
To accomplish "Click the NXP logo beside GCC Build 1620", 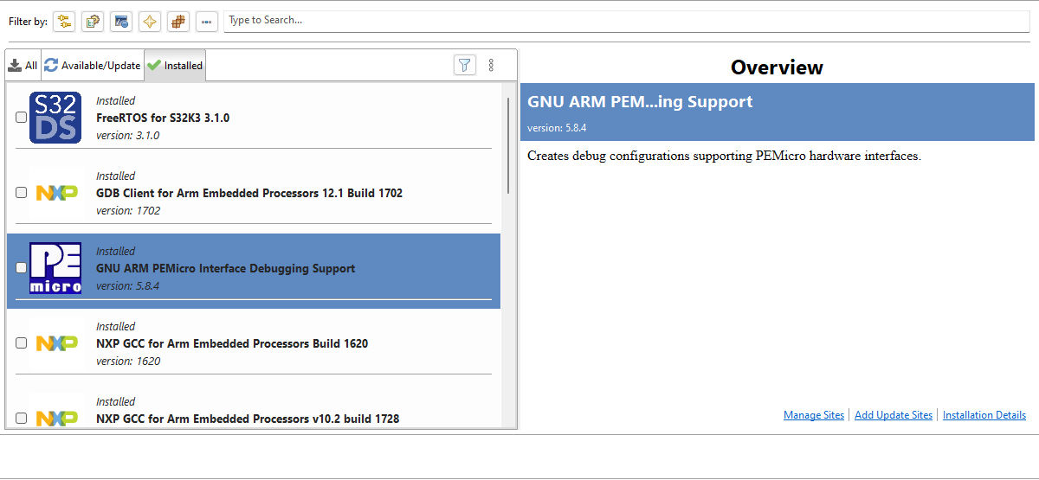I will click(x=56, y=343).
